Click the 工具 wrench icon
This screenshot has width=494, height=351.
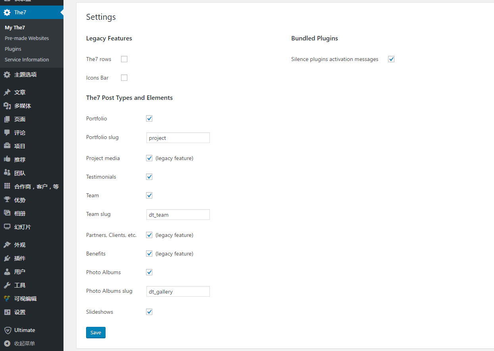tap(7, 285)
